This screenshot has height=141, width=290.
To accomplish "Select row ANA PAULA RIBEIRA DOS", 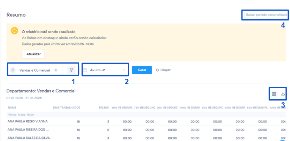I will pyautogui.click(x=146, y=130).
